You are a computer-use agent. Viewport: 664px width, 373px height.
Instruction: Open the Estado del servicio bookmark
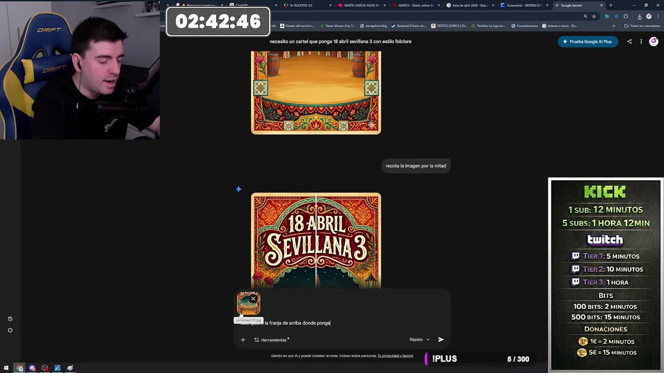[297, 26]
